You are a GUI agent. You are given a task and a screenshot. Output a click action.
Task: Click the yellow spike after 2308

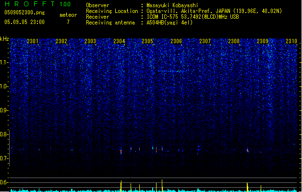click(247, 187)
